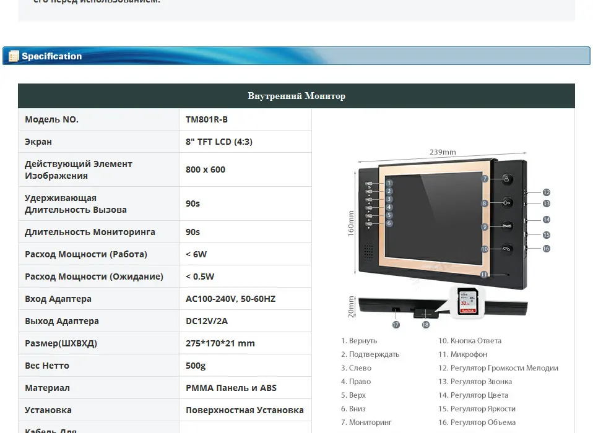593x433 pixels.
Task: Click the Внутренний Монитор table header
Action: tap(296, 96)
